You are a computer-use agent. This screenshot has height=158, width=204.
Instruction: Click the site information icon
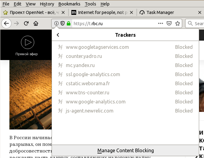[x=56, y=23]
